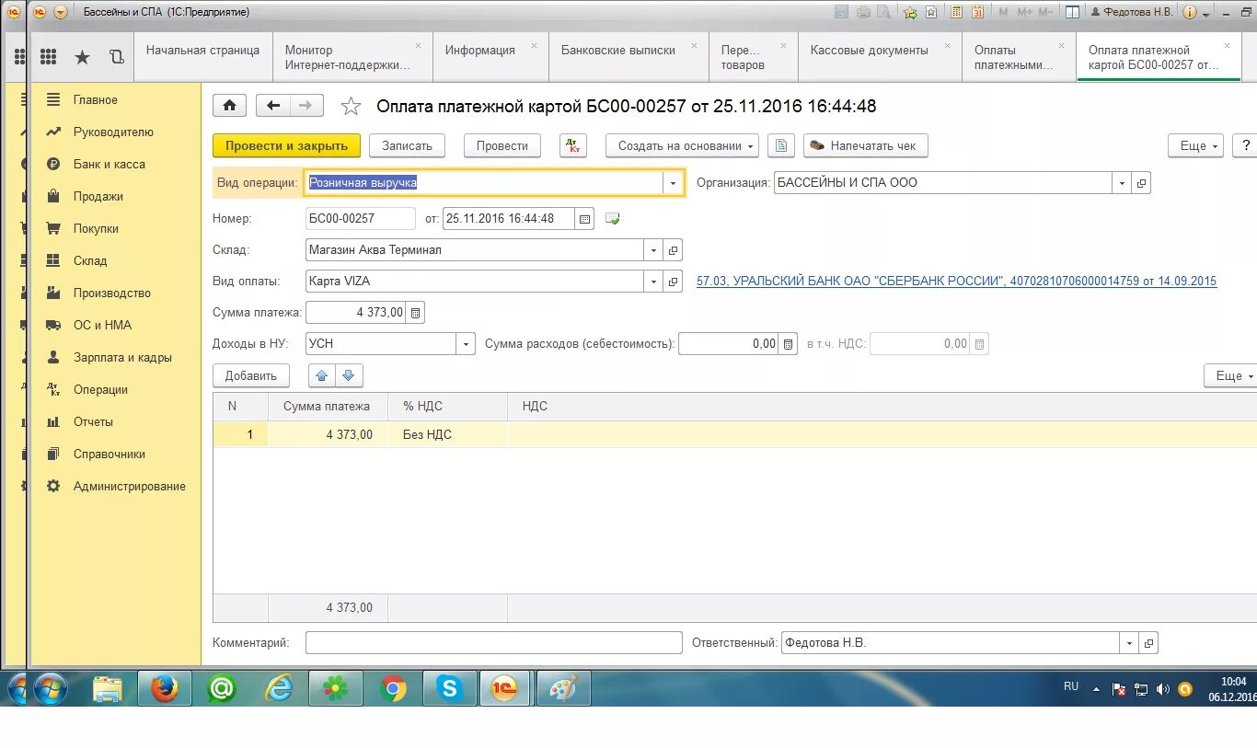Viewport: 1257px width, 748px height.
Task: Open the Банк и касса section
Action: [110, 164]
